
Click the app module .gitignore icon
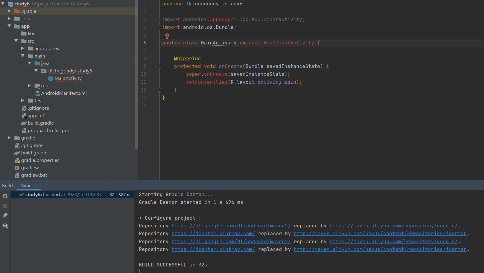tap(24, 108)
